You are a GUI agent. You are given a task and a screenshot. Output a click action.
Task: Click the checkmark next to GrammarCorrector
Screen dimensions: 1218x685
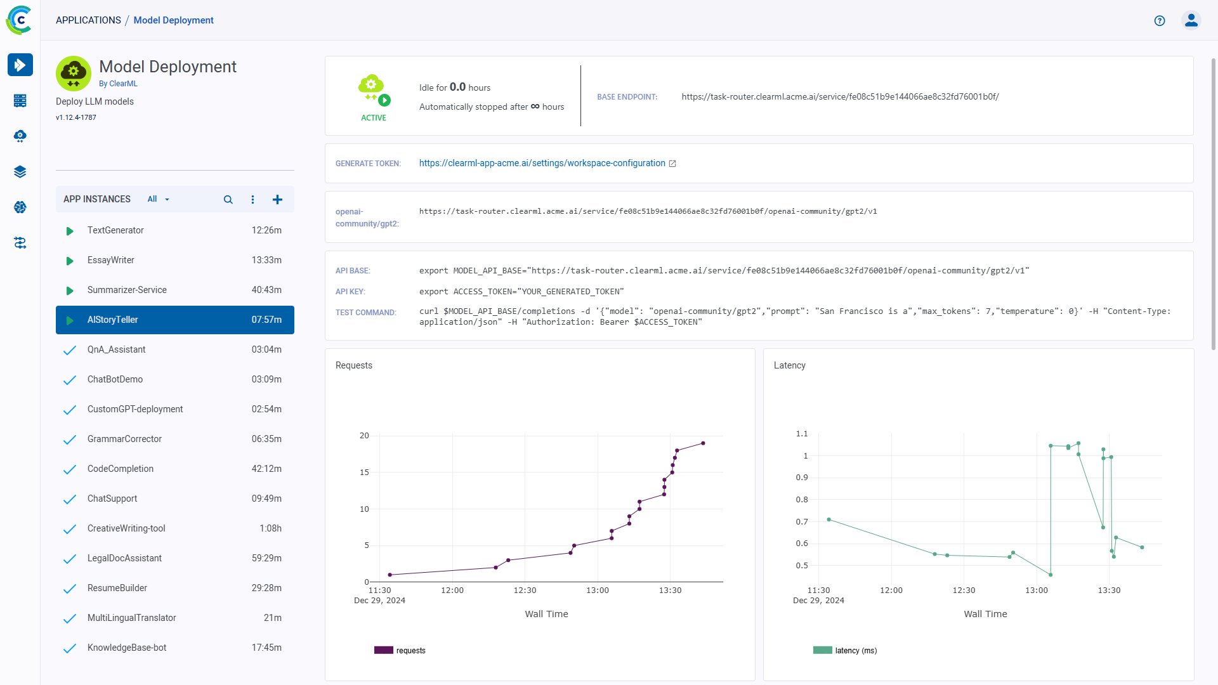click(70, 440)
